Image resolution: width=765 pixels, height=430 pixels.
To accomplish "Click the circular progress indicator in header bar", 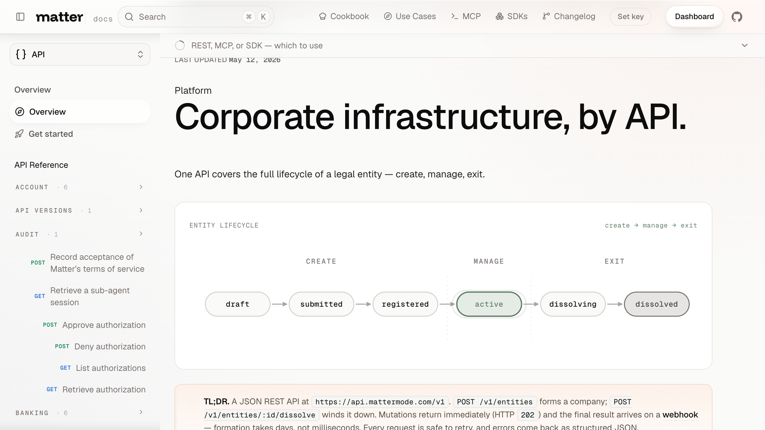I will pos(180,45).
